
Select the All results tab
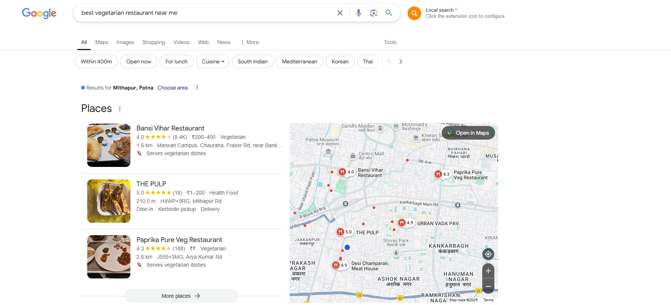click(x=84, y=42)
